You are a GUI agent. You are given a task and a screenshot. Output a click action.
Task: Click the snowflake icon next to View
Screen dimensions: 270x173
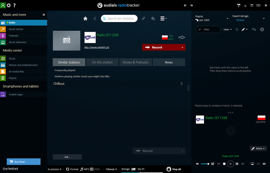237,30
